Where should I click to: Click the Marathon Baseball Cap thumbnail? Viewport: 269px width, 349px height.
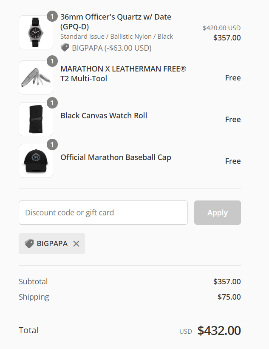[x=36, y=161]
